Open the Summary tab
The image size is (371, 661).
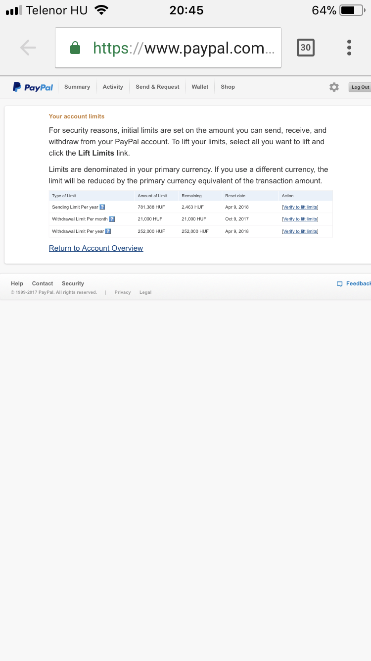pos(77,87)
